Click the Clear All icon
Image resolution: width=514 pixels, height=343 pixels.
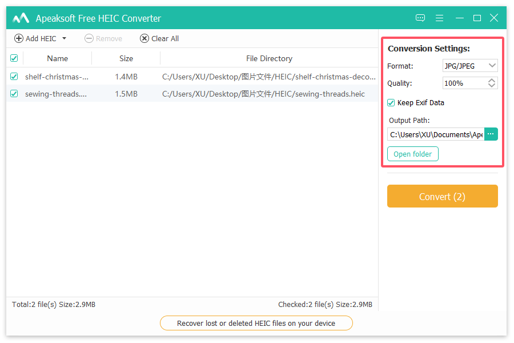144,39
